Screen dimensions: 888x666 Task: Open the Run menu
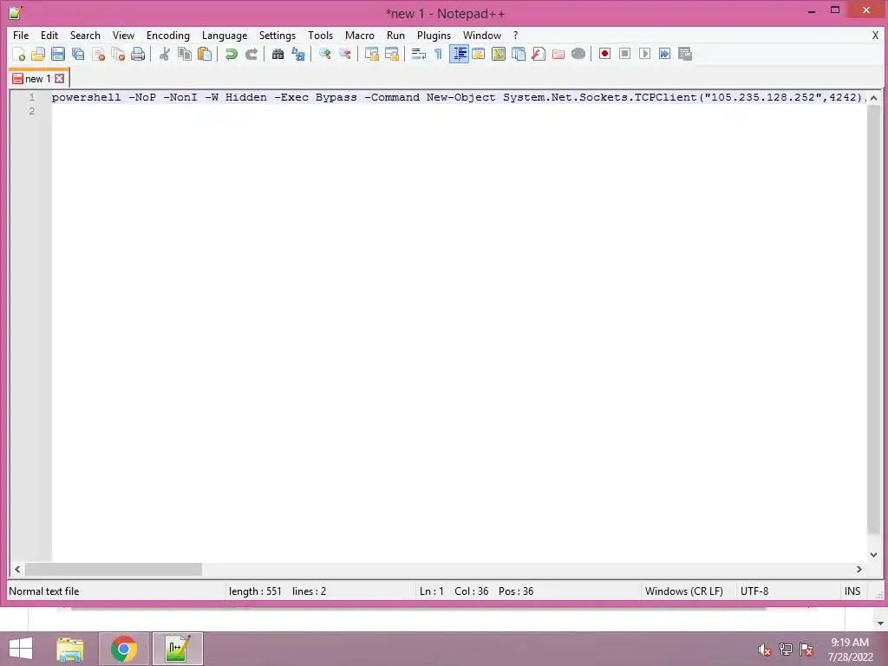tap(395, 35)
